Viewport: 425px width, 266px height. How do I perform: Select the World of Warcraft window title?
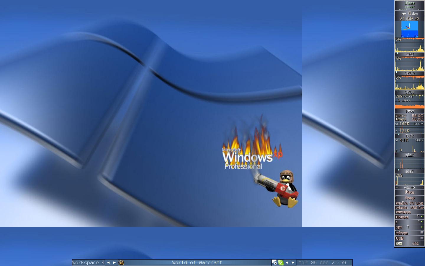click(197, 262)
